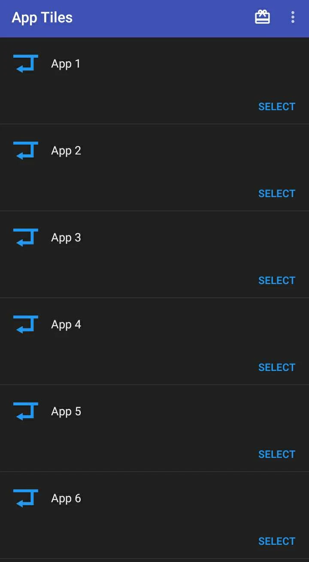309x562 pixels.
Task: Click the App 6 arrow icon
Action: (x=26, y=498)
